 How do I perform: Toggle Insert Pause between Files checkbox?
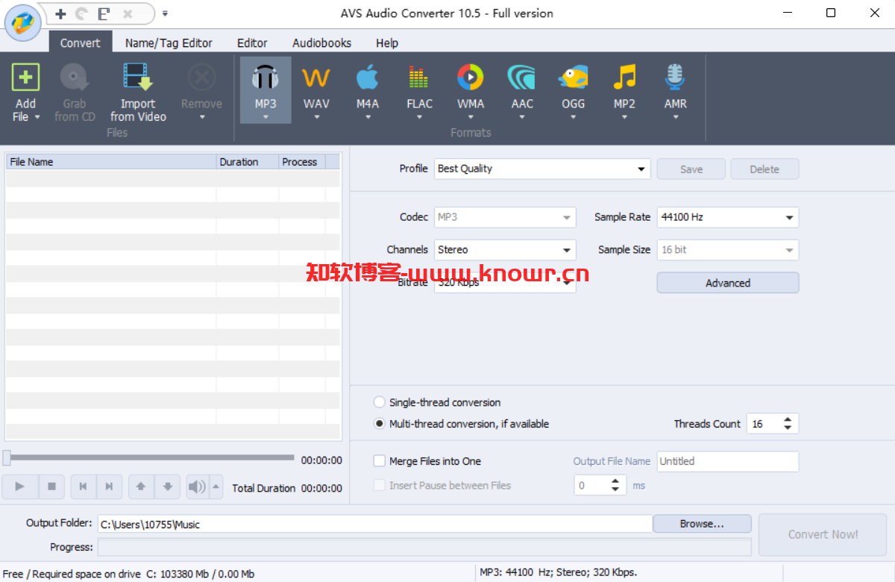(380, 485)
